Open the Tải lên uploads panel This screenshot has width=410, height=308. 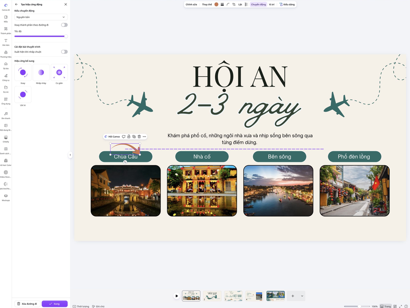(x=6, y=65)
